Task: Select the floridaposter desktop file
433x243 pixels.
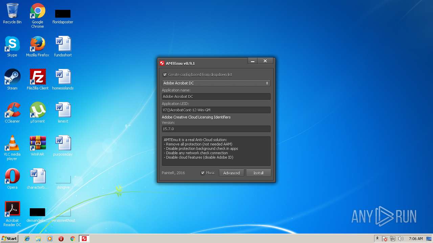Action: 63,16
